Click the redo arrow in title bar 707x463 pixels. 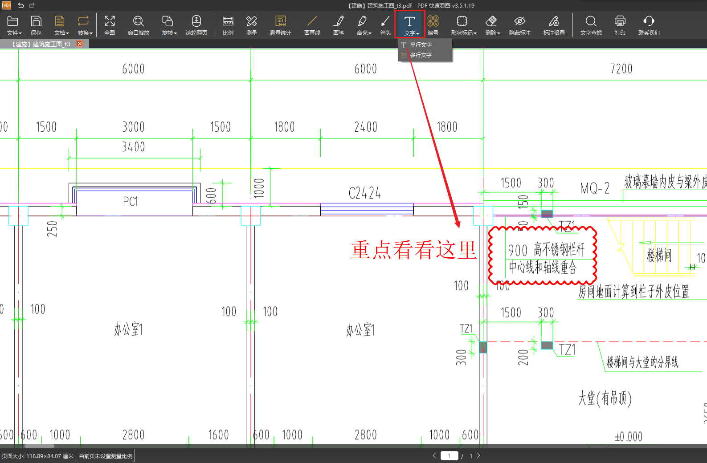[32, 5]
